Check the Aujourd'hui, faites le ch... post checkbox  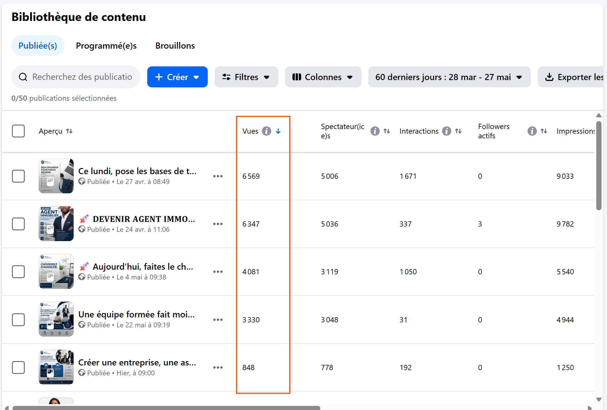click(x=18, y=272)
